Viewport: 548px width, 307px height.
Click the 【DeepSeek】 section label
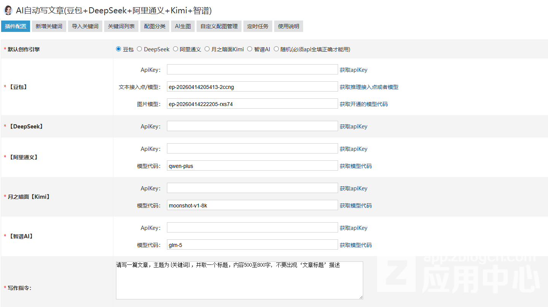point(26,127)
